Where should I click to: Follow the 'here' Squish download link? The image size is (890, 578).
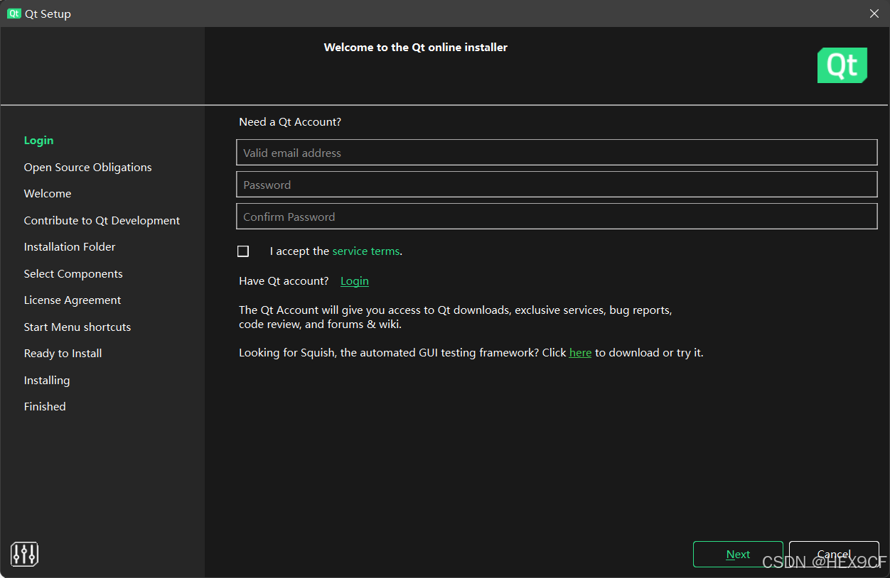coord(580,353)
